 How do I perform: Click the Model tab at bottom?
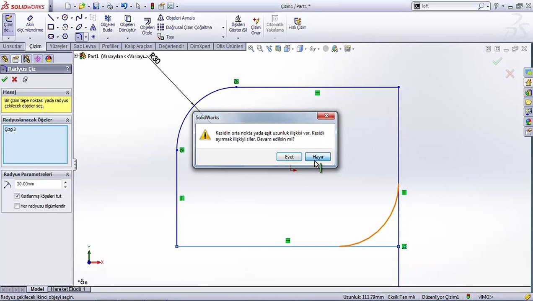[x=37, y=289]
